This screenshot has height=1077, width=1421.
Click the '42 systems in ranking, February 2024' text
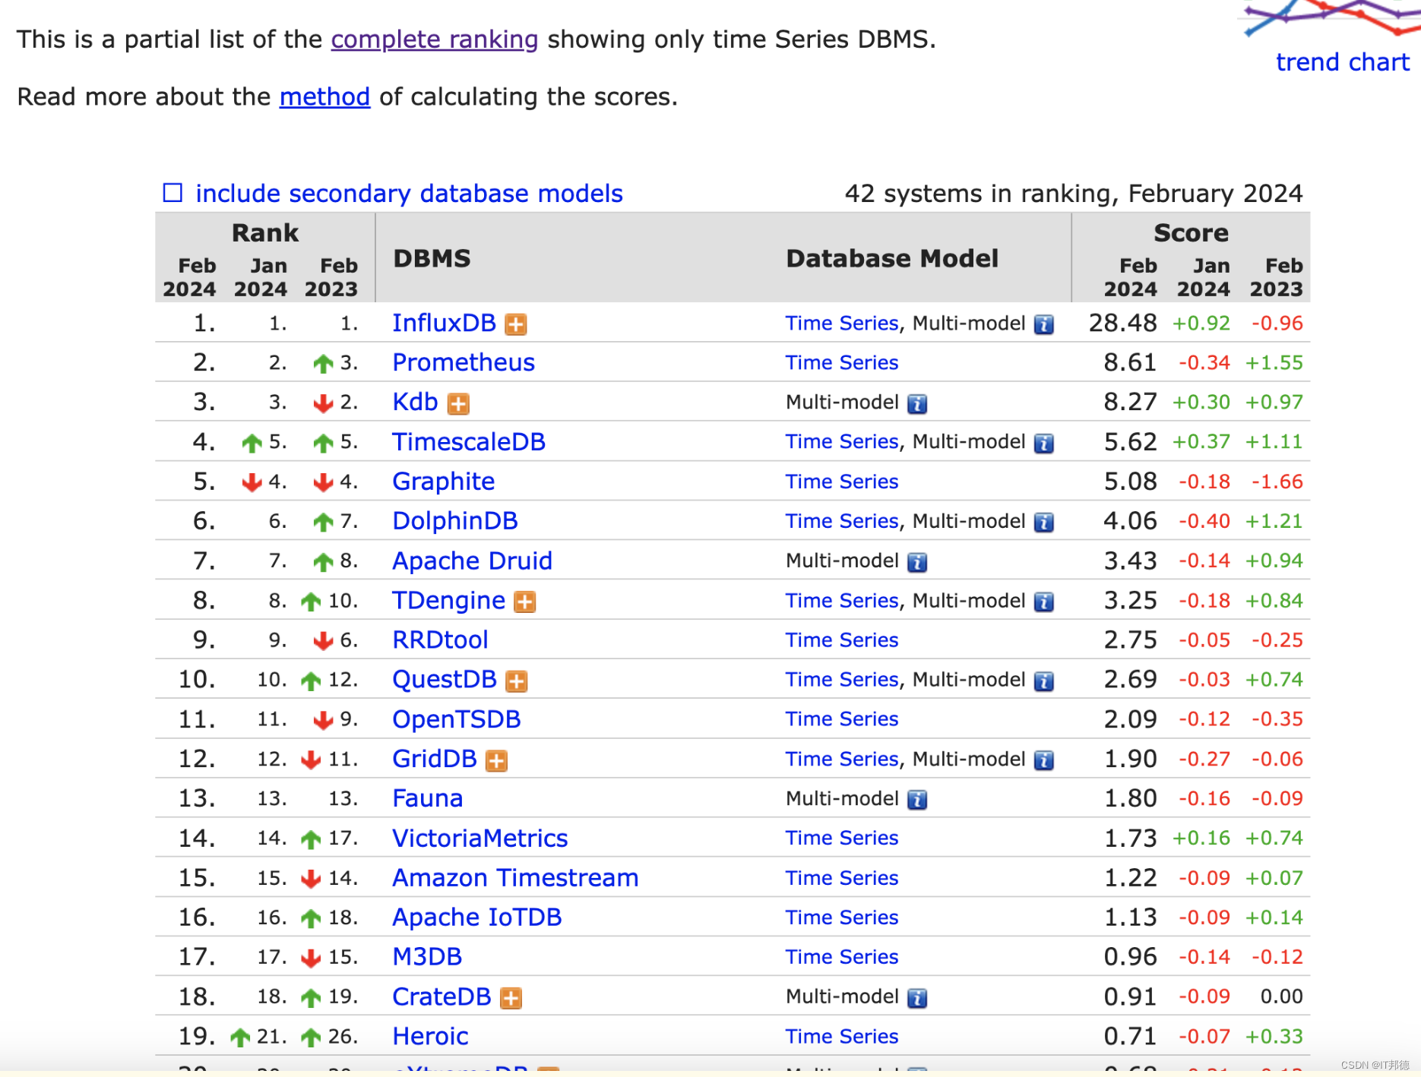[1074, 193]
